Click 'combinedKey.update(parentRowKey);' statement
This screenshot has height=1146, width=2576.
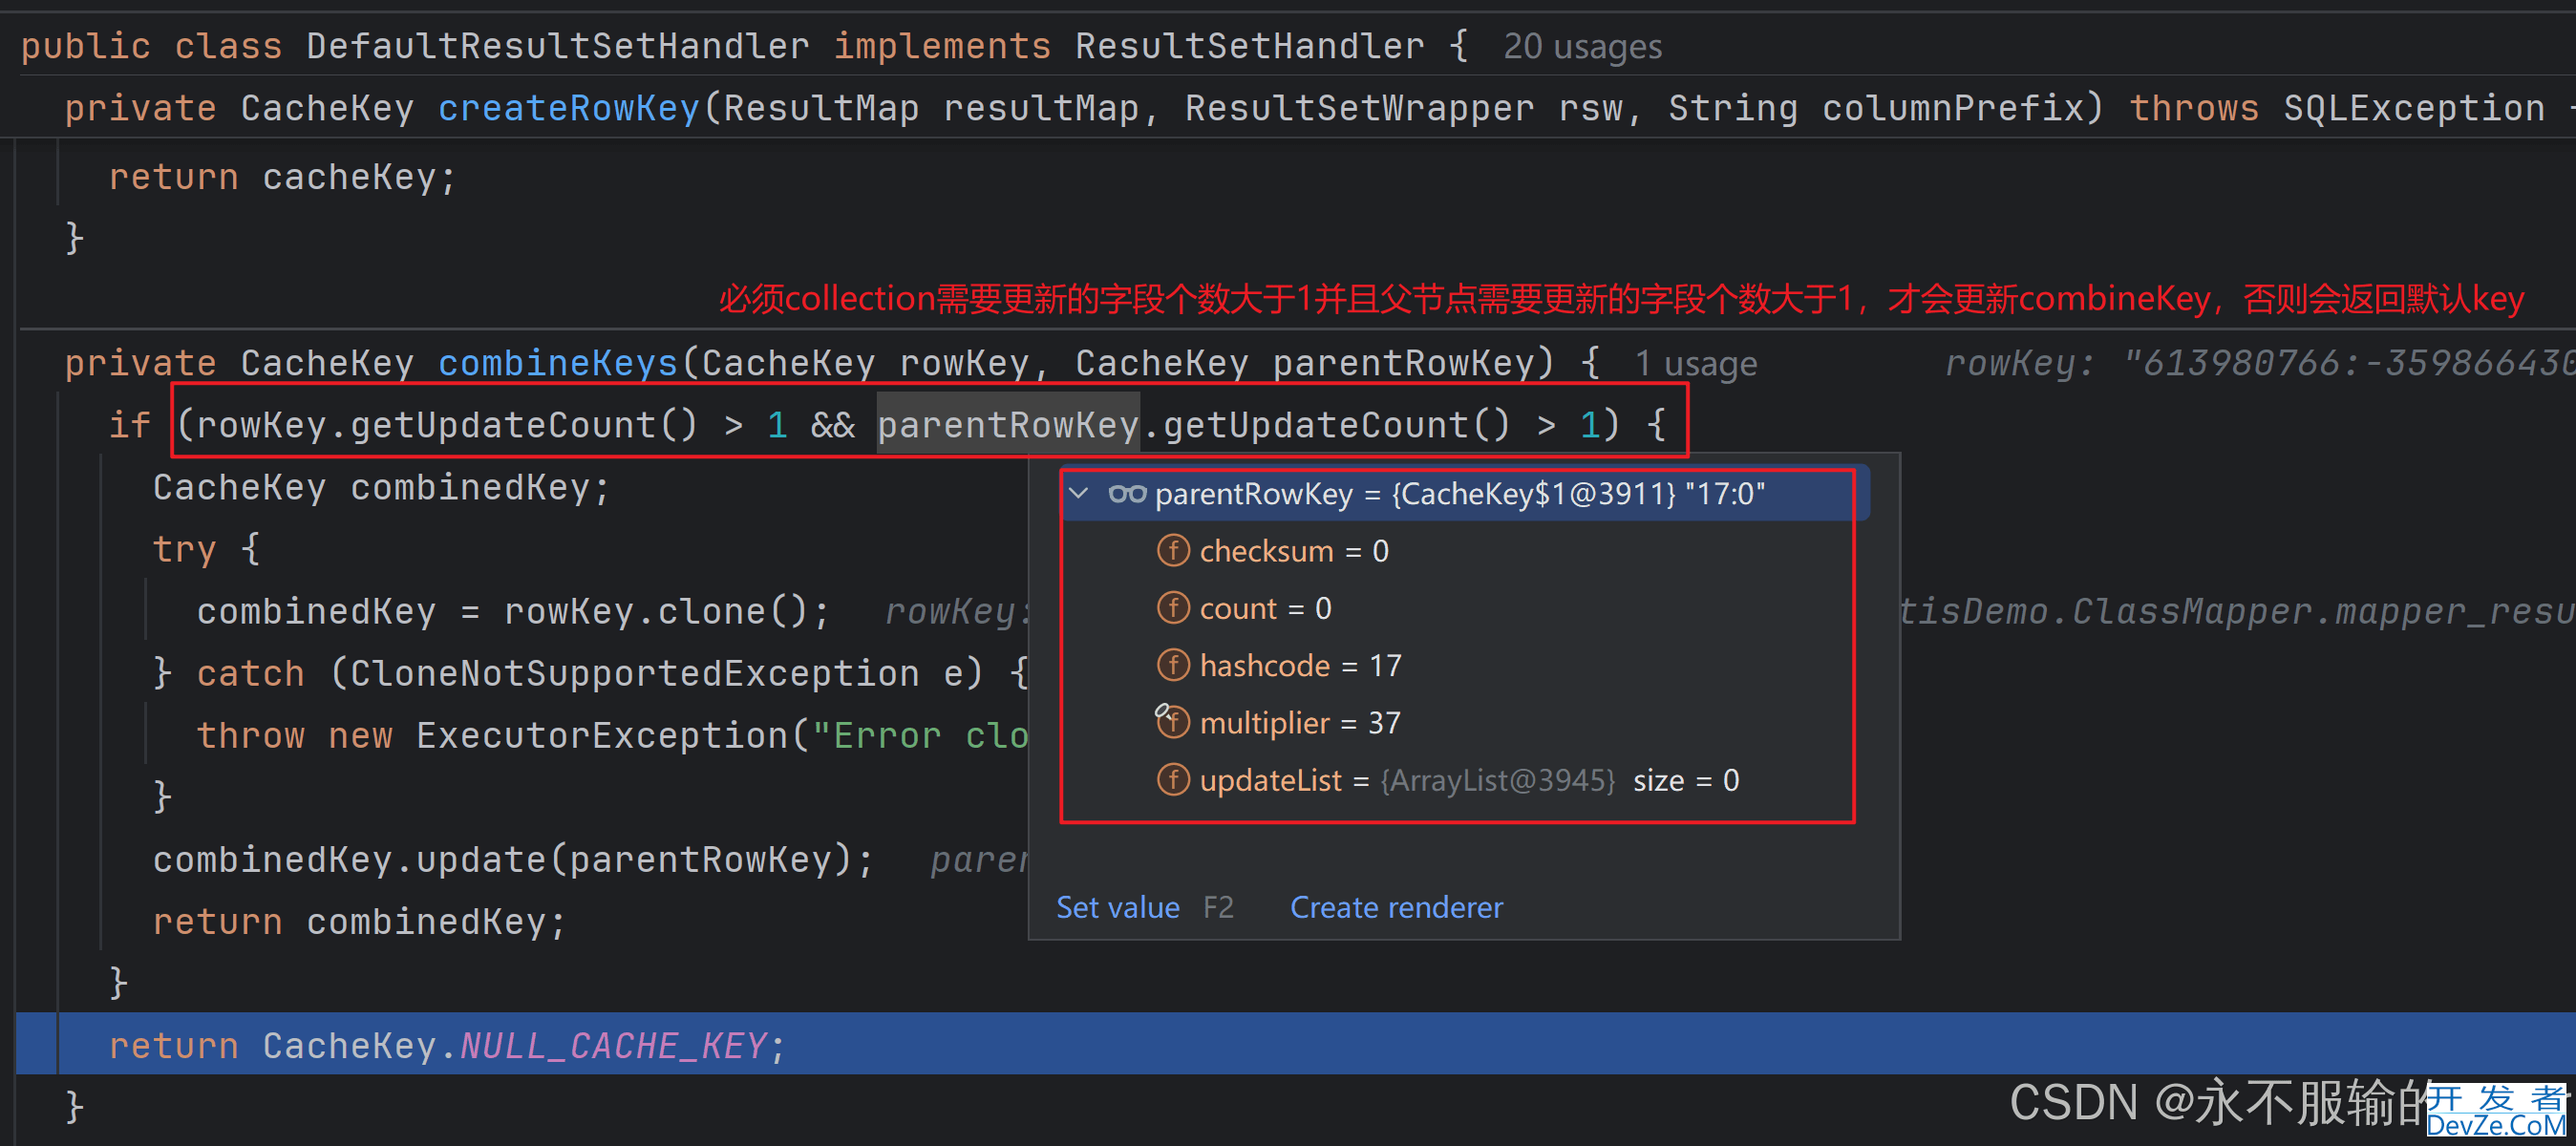pyautogui.click(x=513, y=859)
